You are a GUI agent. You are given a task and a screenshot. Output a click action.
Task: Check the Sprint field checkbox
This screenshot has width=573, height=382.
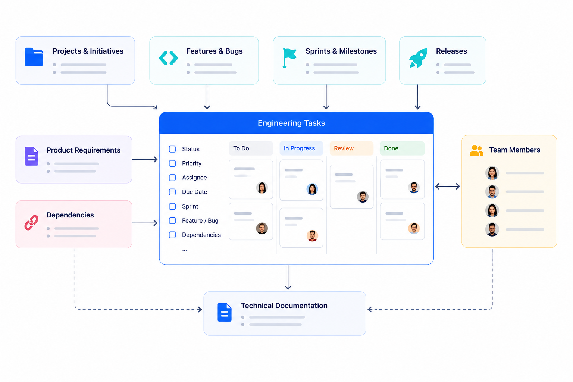point(172,206)
